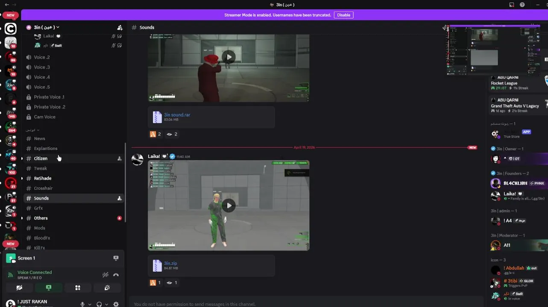548x307 pixels.
Task: Add the eye reaction with count 2
Action: pyautogui.click(x=172, y=134)
